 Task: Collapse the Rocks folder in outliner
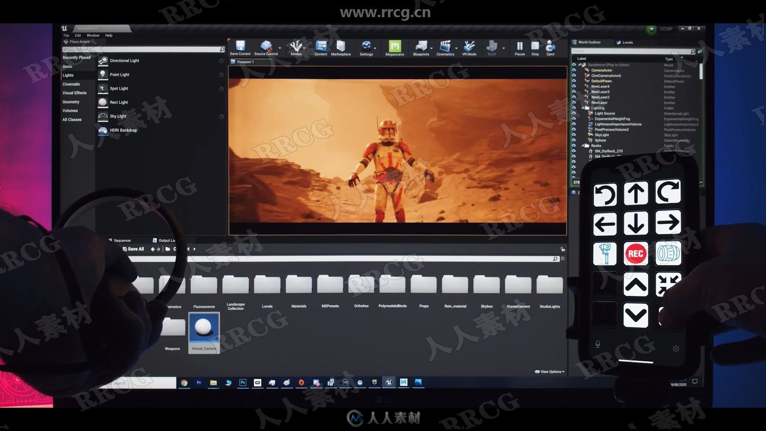click(583, 146)
